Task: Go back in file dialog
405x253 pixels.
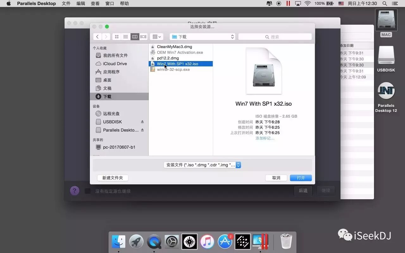Action: (97, 37)
